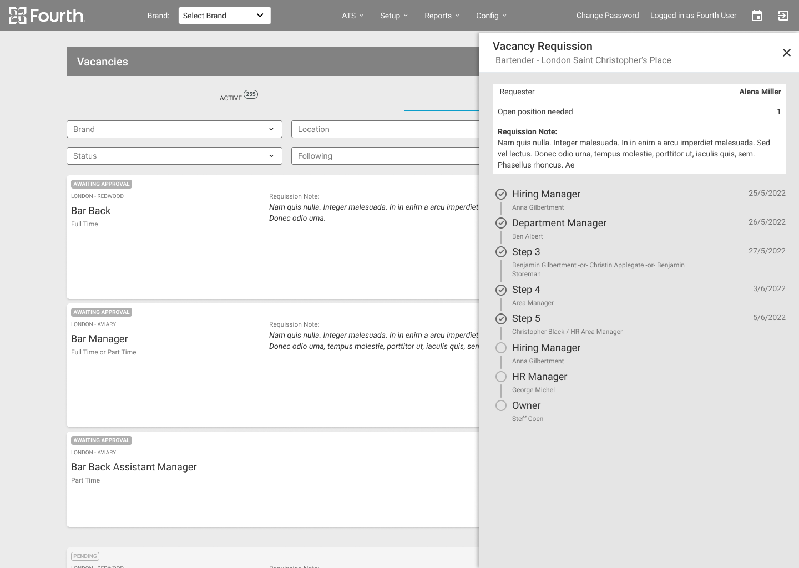
Task: Select the pending Hiring Manager step circle
Action: pos(501,348)
